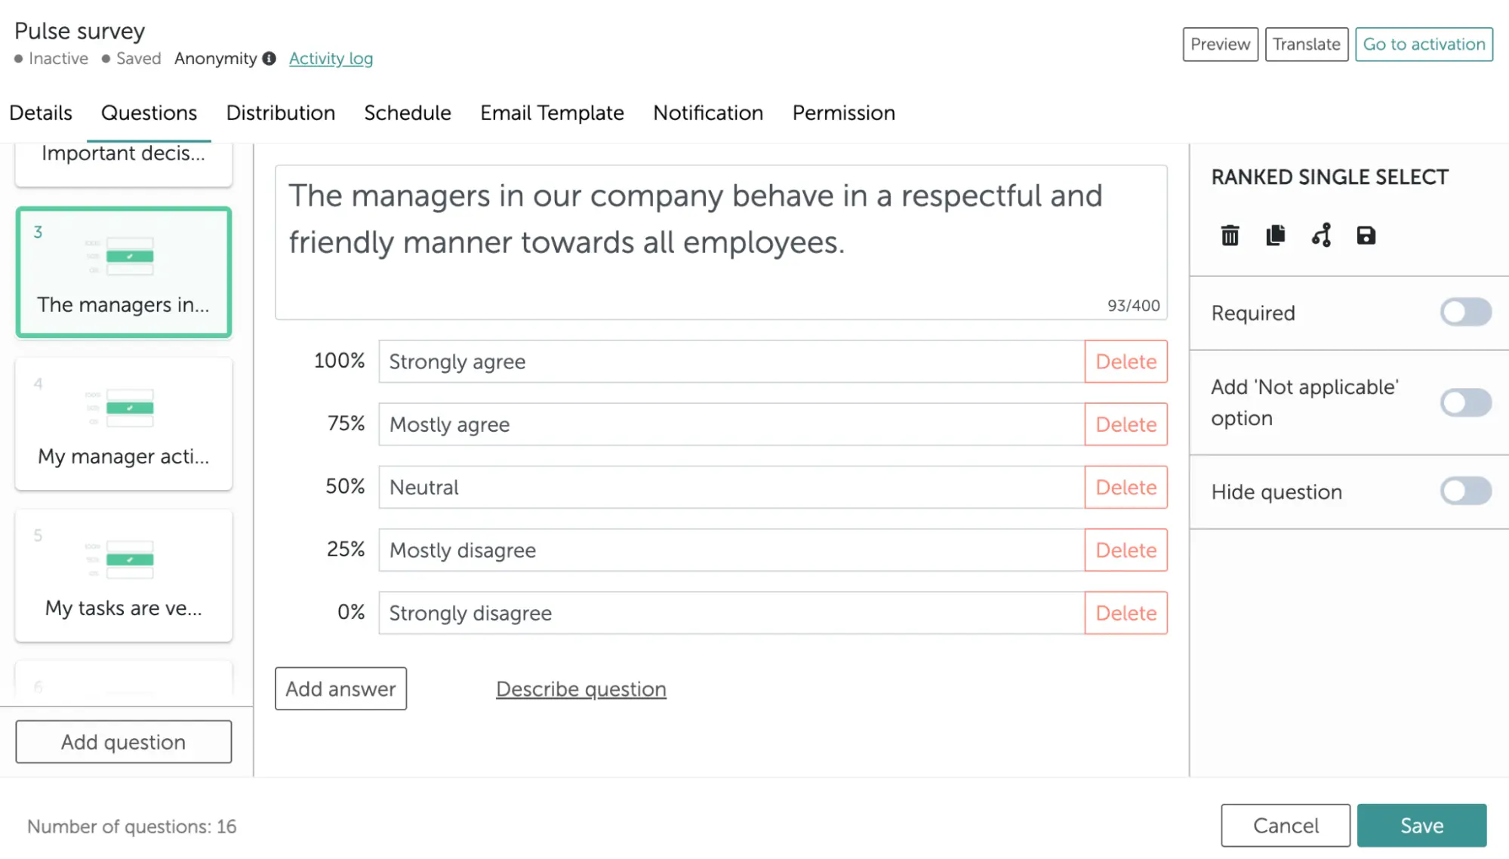Click the Anonymity info icon

pos(269,57)
